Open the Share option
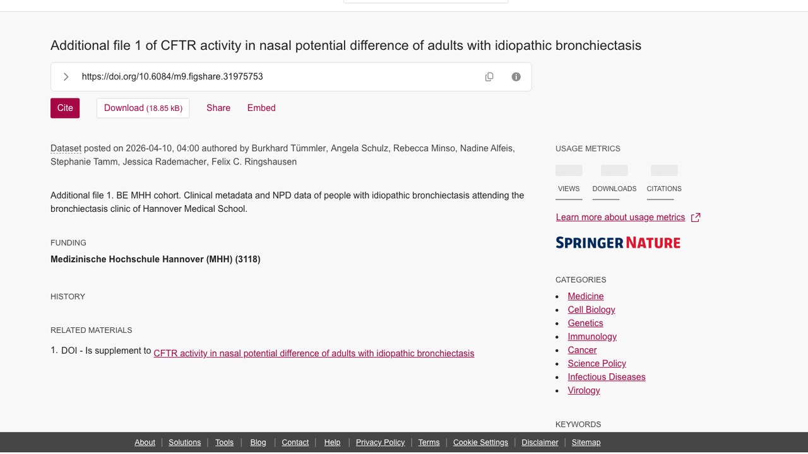Image resolution: width=808 pixels, height=454 pixels. pos(218,108)
